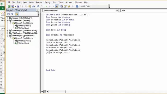167x94 pixels.
Task: Select Sheet1 (Sheet1) under quote.xlsm
Action: pos(24,41)
